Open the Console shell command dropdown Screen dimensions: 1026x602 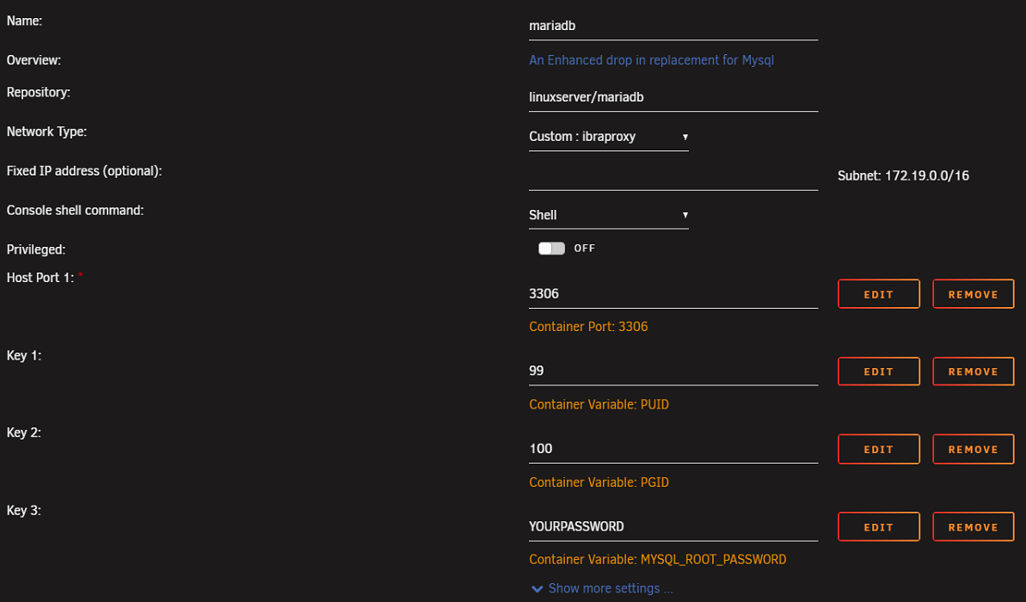[x=609, y=215]
